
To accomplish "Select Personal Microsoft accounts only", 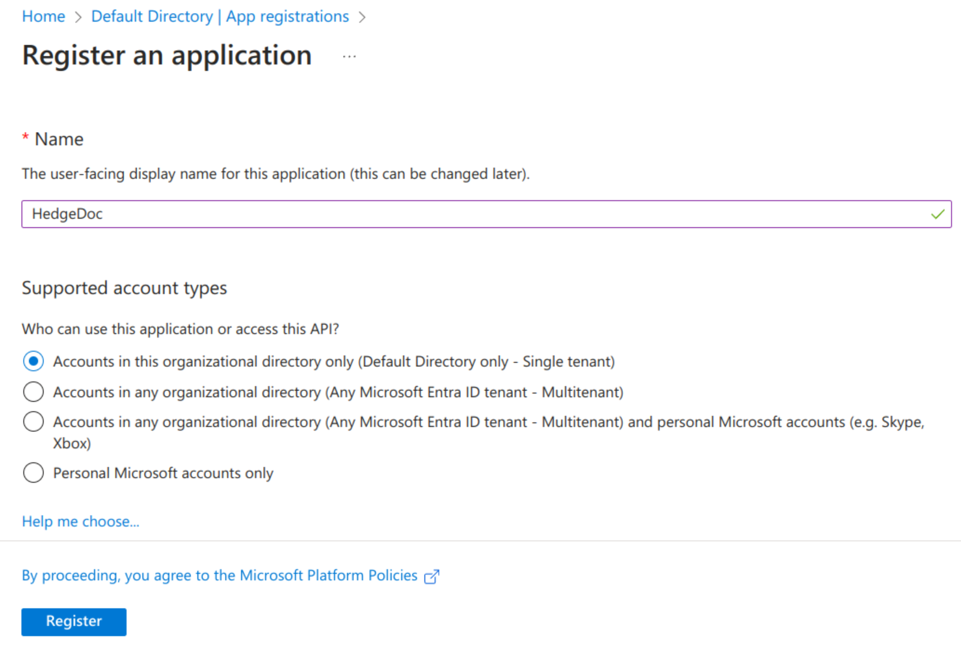I will (x=34, y=472).
